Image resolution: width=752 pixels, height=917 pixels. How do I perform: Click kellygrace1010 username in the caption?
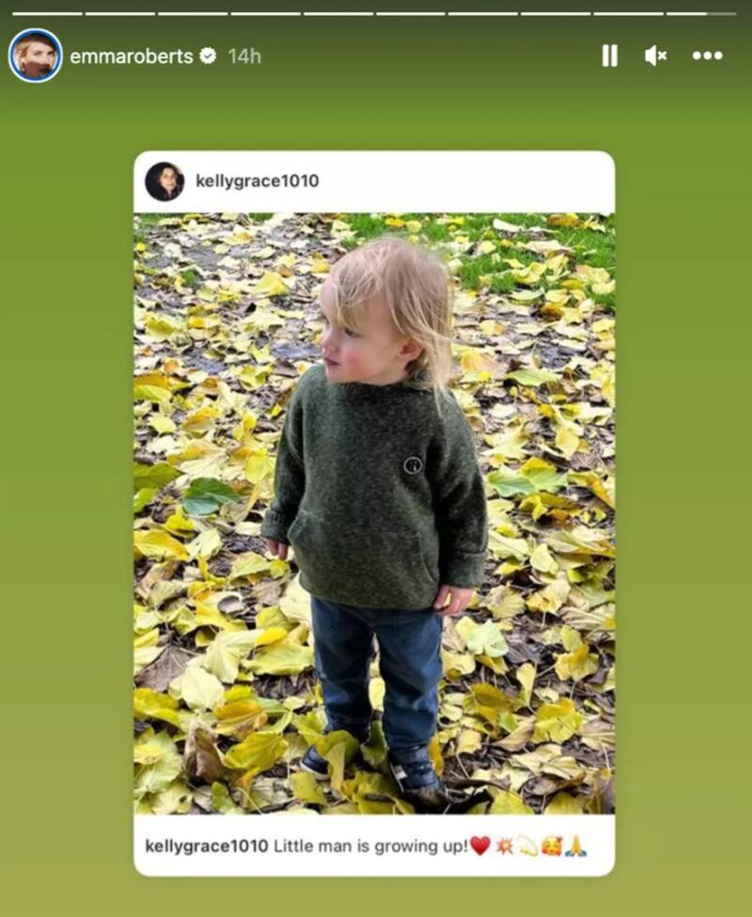click(207, 846)
